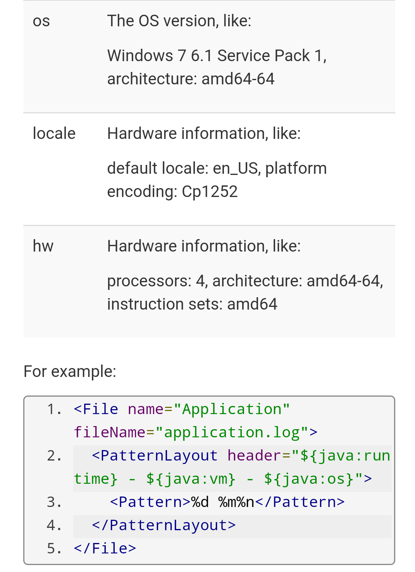Click the "For example:" paragraph
The height and width of the screenshot is (572, 415).
tap(70, 372)
